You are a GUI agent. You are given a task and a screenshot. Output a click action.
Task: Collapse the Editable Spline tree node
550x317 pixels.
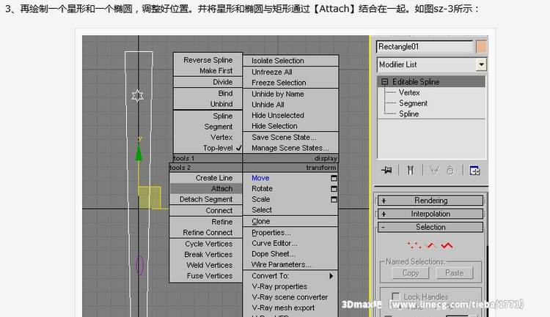pyautogui.click(x=384, y=82)
